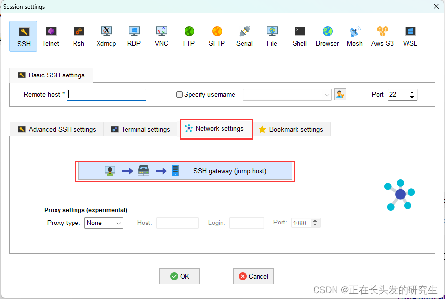Choose the Telnet session type

[x=50, y=35]
